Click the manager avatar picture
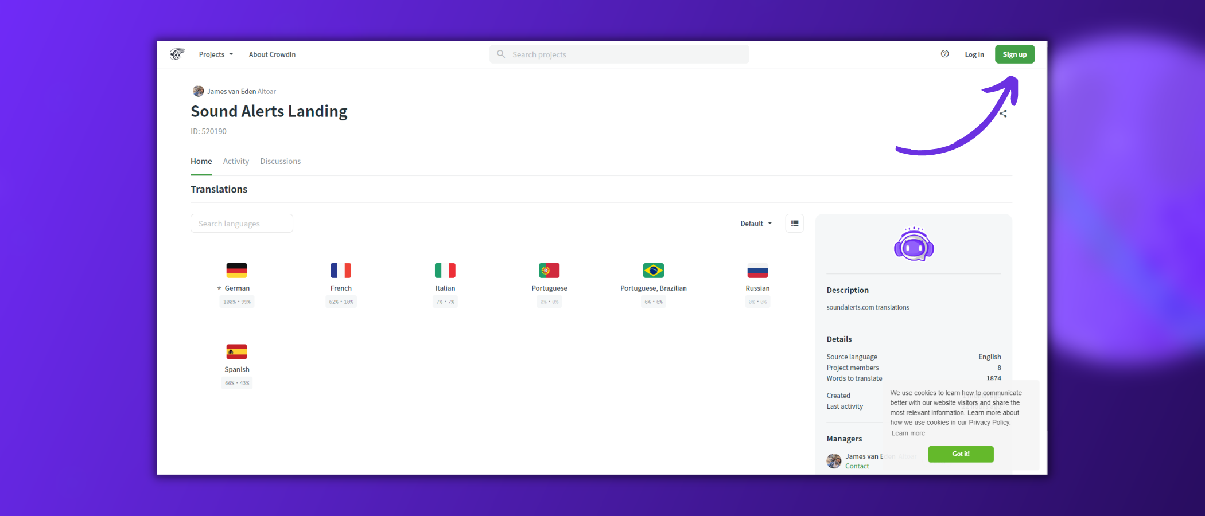The width and height of the screenshot is (1205, 516). click(834, 461)
